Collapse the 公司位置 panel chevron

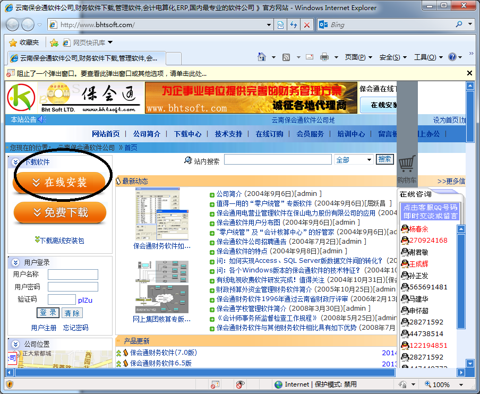point(15,344)
